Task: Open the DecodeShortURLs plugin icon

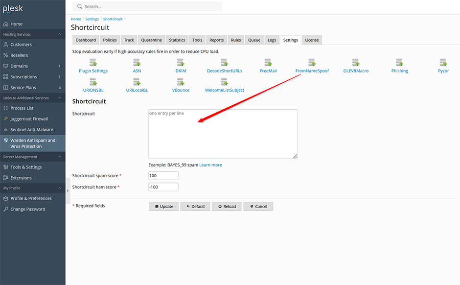Action: tap(225, 63)
